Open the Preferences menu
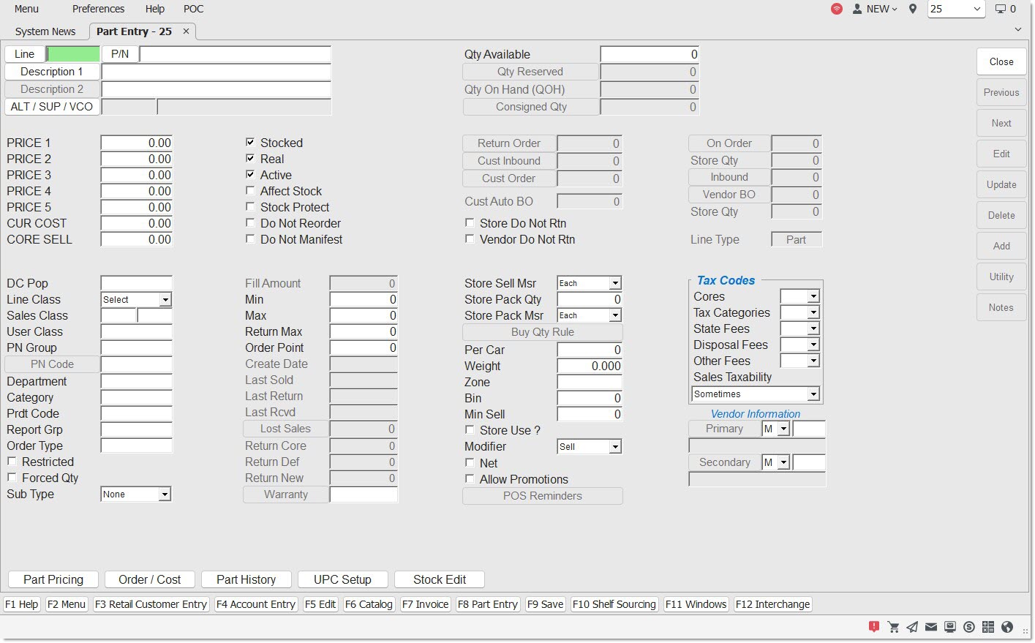This screenshot has height=643, width=1035. (98, 10)
